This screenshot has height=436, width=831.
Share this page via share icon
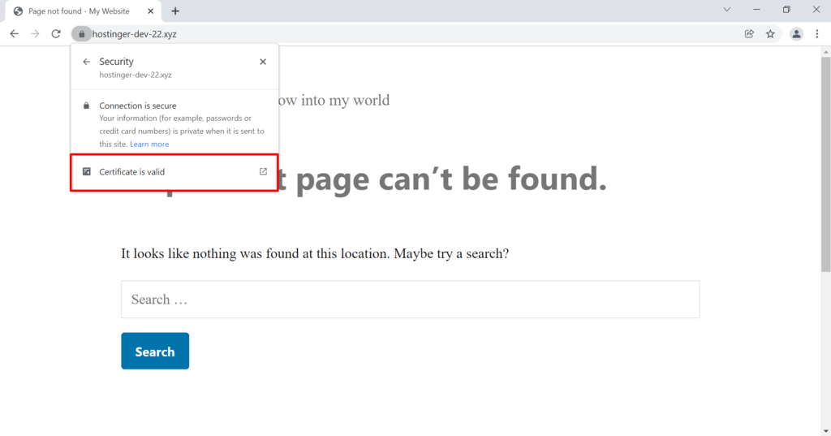pyautogui.click(x=749, y=34)
